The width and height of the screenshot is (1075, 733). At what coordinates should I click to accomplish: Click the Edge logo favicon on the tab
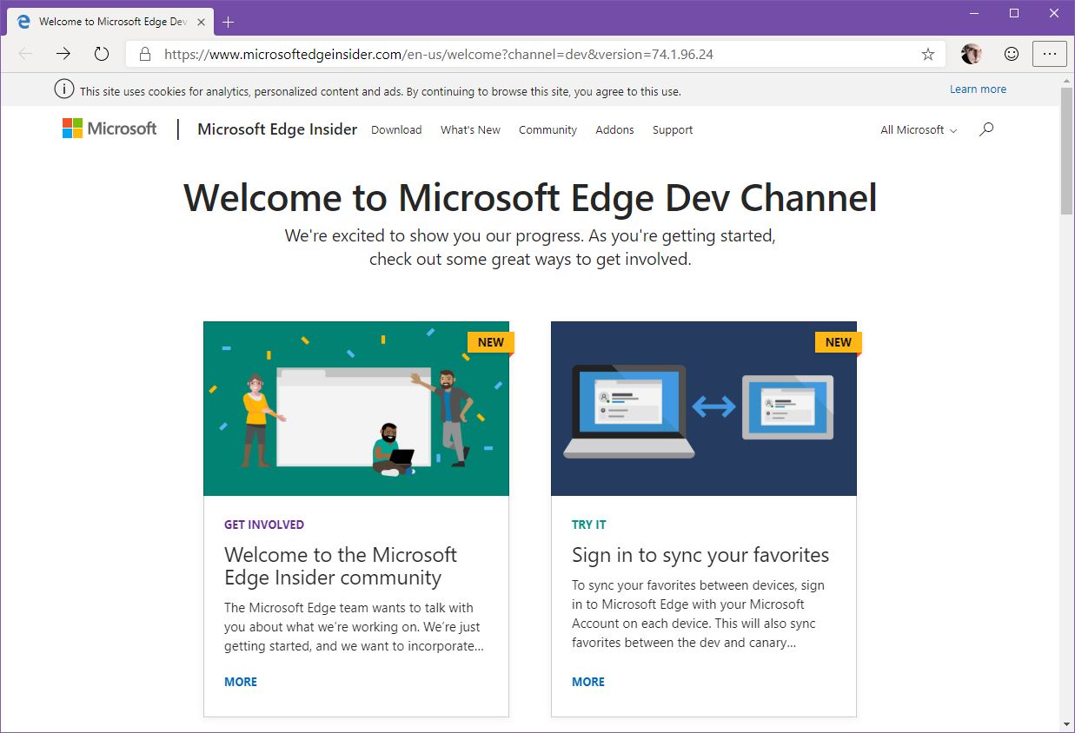(x=23, y=22)
